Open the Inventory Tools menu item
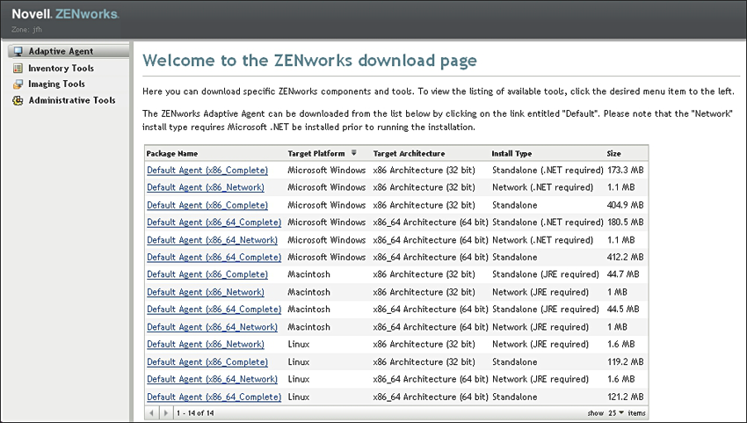The image size is (747, 423). [x=61, y=69]
